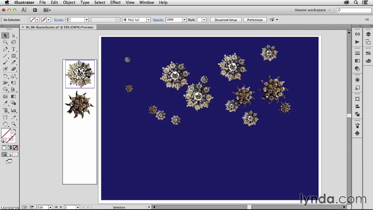Choose the Artboard tool

(5, 117)
